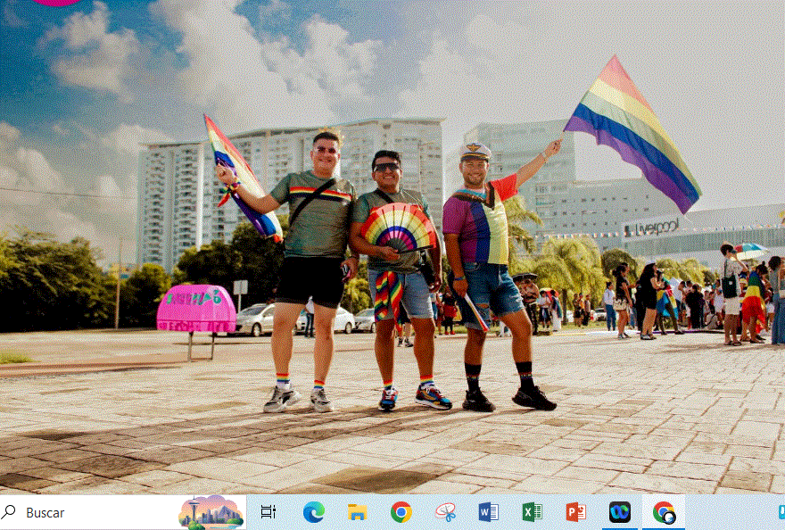Image resolution: width=785 pixels, height=530 pixels.
Task: Click the large waving rainbow flag
Action: pyautogui.click(x=633, y=134)
